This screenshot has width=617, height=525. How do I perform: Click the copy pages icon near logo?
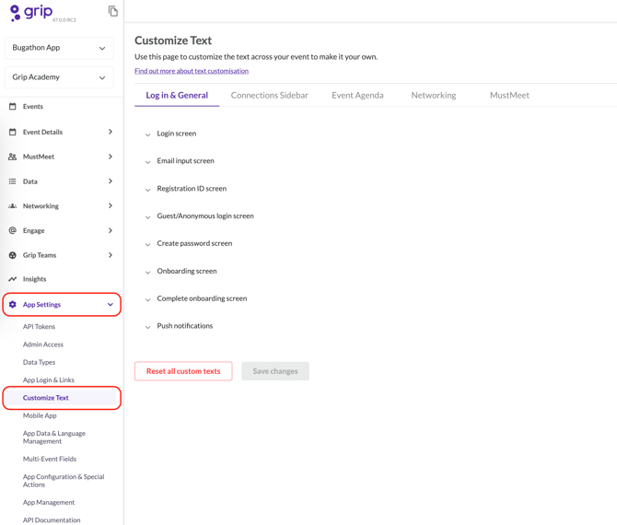(112, 12)
